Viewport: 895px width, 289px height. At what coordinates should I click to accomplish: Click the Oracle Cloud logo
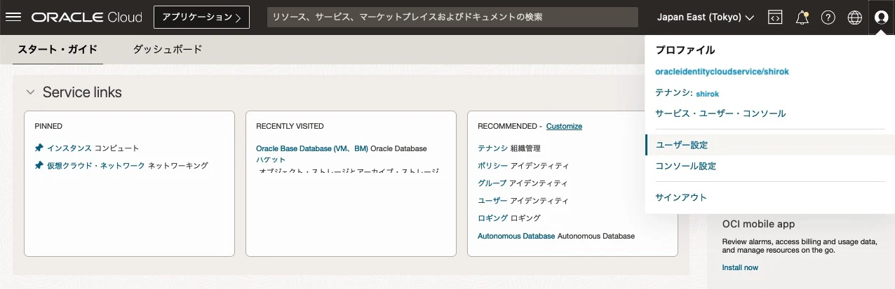[x=87, y=17]
